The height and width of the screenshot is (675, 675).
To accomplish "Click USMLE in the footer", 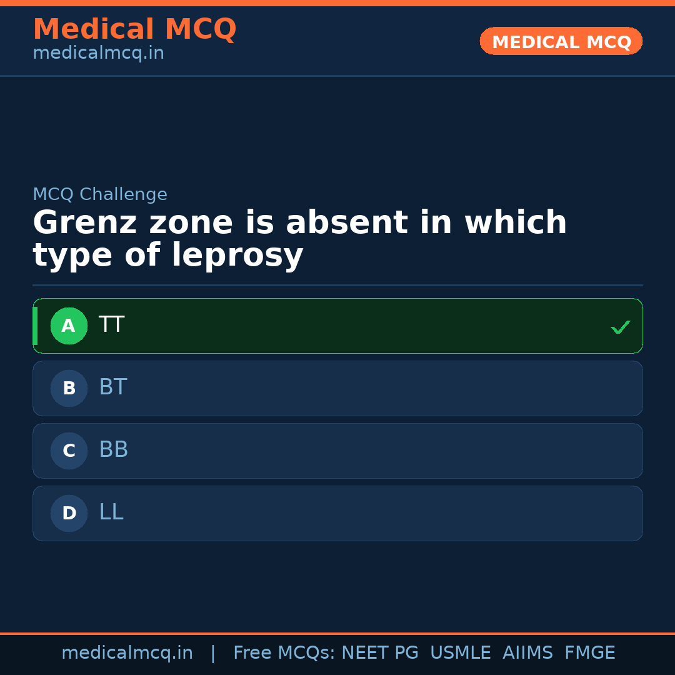I will click(460, 653).
